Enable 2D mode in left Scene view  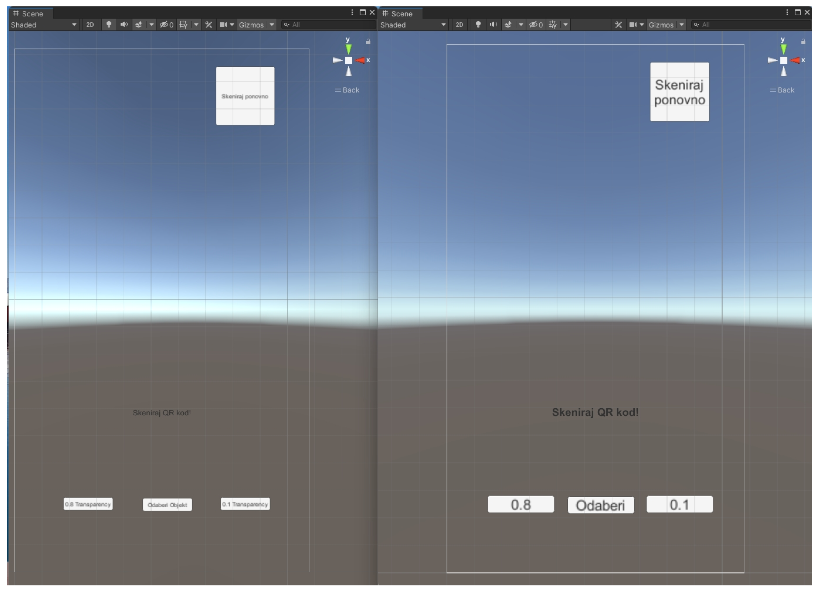[x=90, y=25]
